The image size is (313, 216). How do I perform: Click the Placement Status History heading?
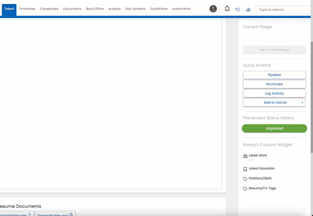point(269,118)
